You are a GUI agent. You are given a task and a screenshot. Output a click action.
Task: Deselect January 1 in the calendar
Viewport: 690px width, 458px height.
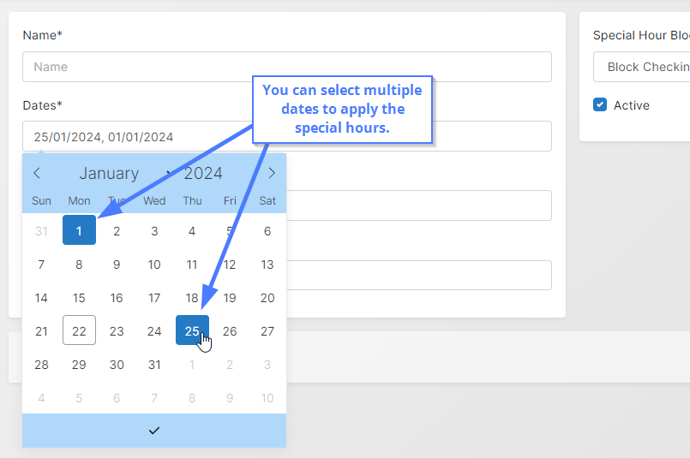[x=79, y=230]
